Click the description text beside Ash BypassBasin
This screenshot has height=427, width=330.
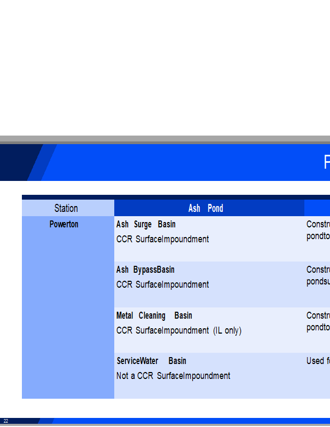pos(318,275)
